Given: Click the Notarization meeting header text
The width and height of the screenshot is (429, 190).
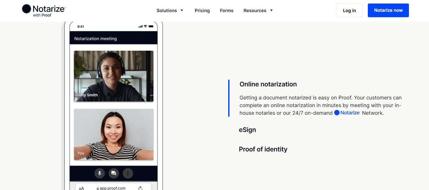Looking at the screenshot, I should click(x=96, y=39).
